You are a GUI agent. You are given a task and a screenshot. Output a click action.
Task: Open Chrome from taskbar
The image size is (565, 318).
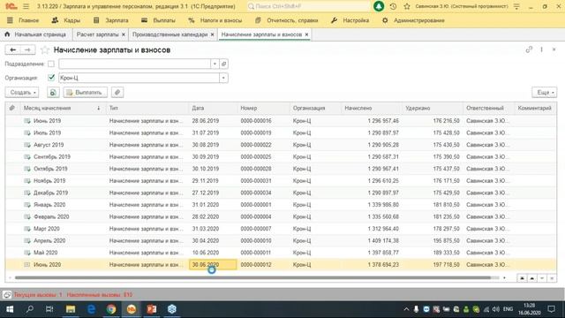coord(111,309)
